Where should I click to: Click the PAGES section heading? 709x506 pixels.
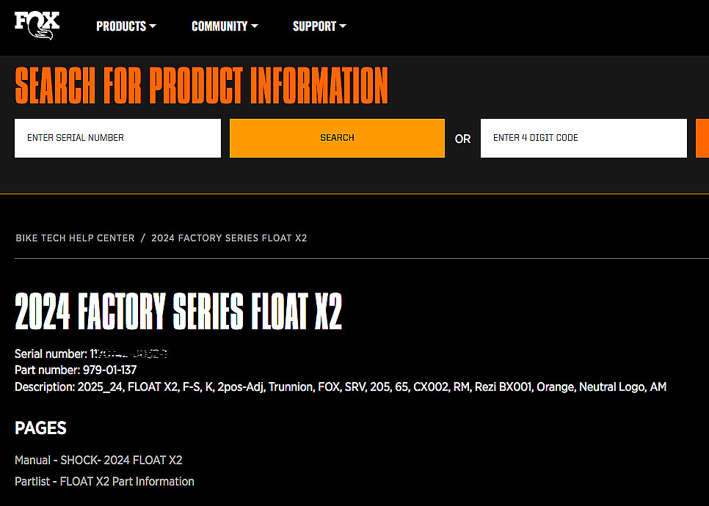point(40,428)
